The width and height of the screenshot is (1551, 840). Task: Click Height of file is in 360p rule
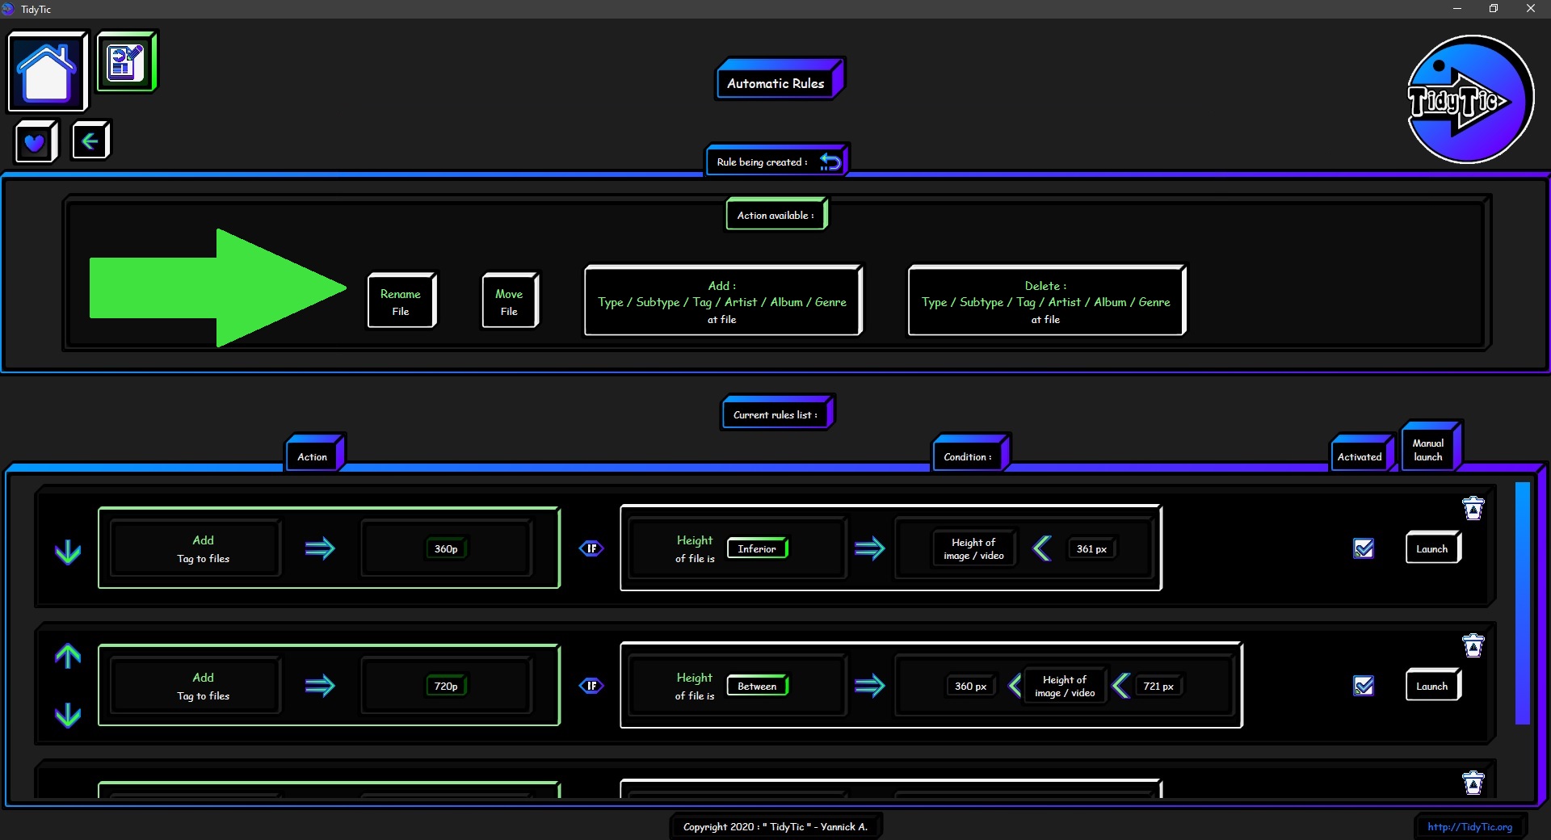[695, 548]
